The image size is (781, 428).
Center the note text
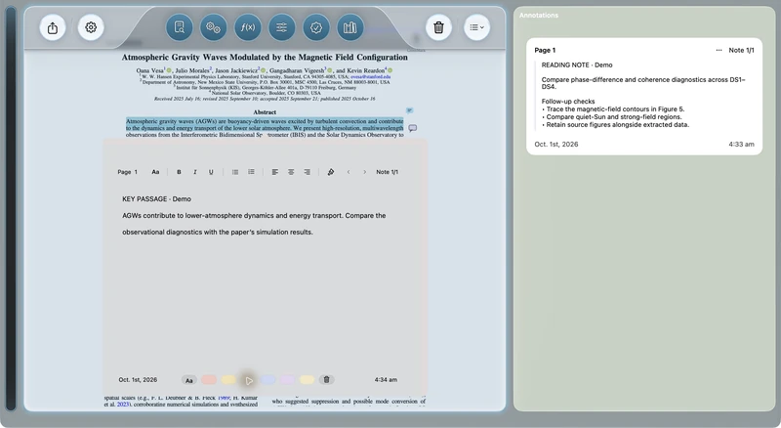[291, 172]
